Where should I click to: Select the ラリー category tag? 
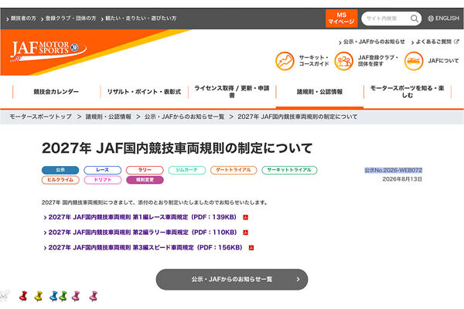145,170
